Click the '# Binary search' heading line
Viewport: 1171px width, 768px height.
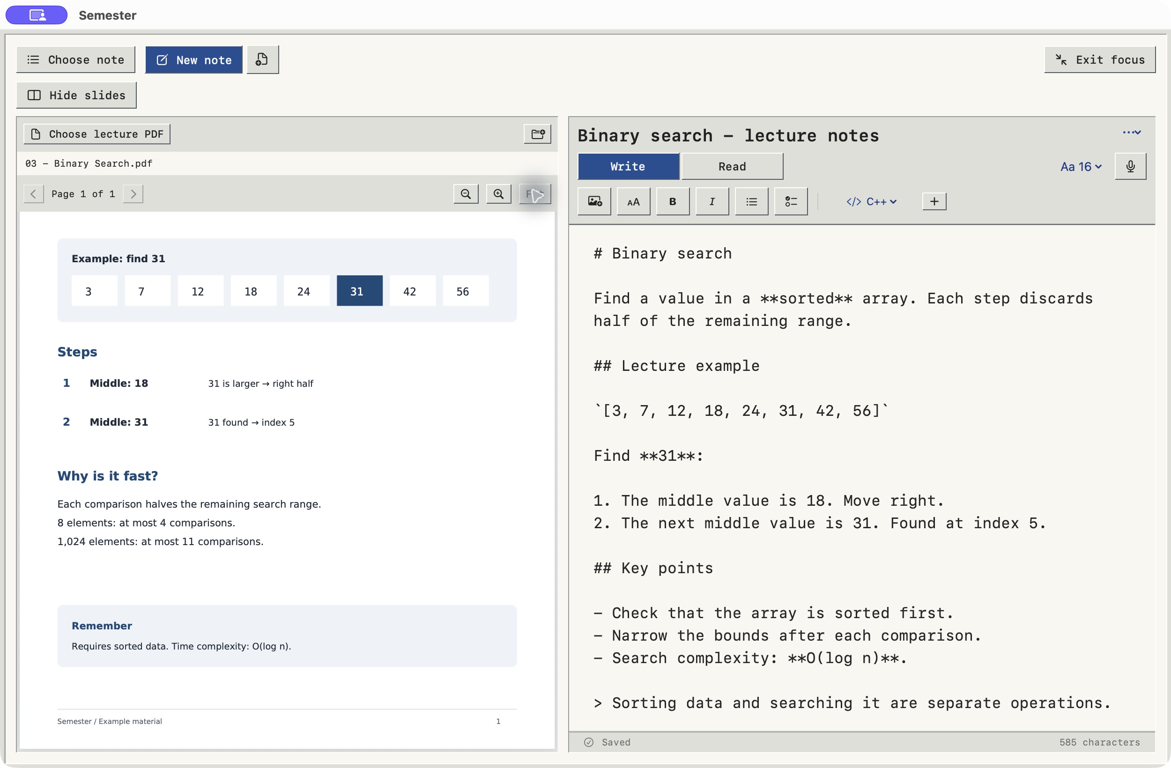[x=662, y=254]
